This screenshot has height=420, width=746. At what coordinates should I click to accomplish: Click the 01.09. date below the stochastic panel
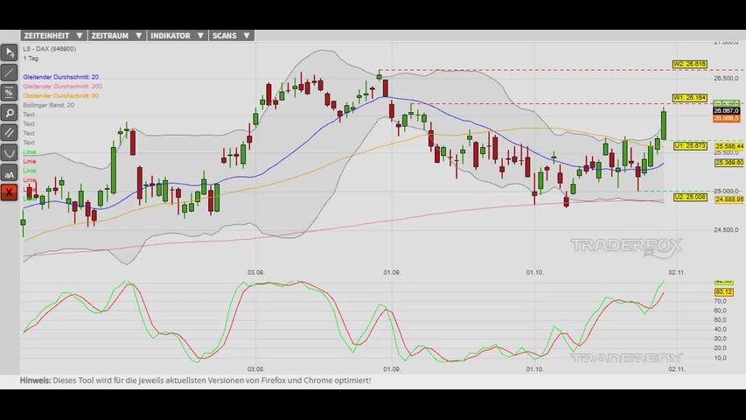click(392, 369)
